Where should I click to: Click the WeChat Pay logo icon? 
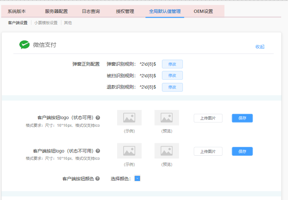point(25,45)
